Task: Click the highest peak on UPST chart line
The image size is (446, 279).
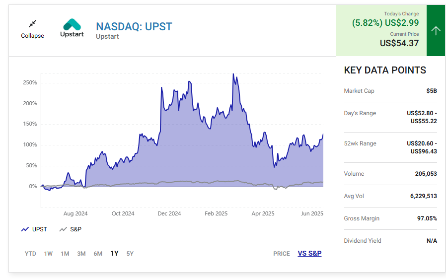Action: 233,74
